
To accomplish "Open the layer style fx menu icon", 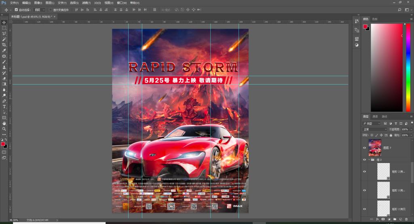I will point(377,219).
